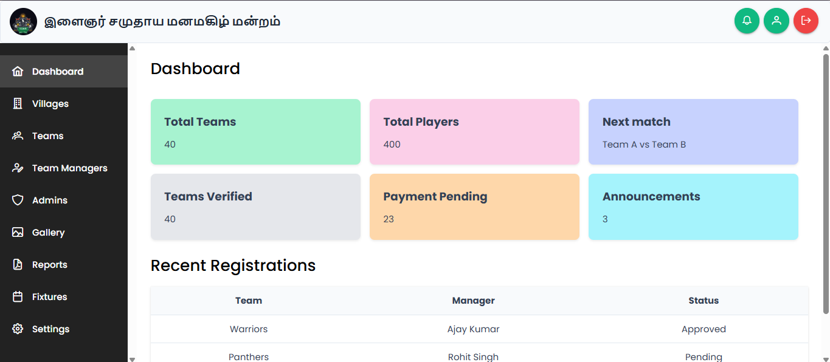The height and width of the screenshot is (362, 830).
Task: Go to Teams in the sidebar
Action: (x=47, y=136)
